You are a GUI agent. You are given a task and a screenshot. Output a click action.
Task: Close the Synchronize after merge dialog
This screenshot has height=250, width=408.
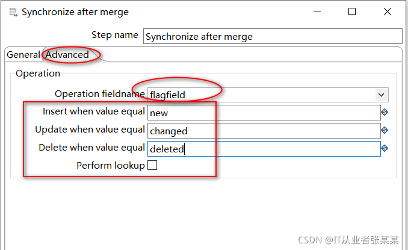click(x=385, y=11)
